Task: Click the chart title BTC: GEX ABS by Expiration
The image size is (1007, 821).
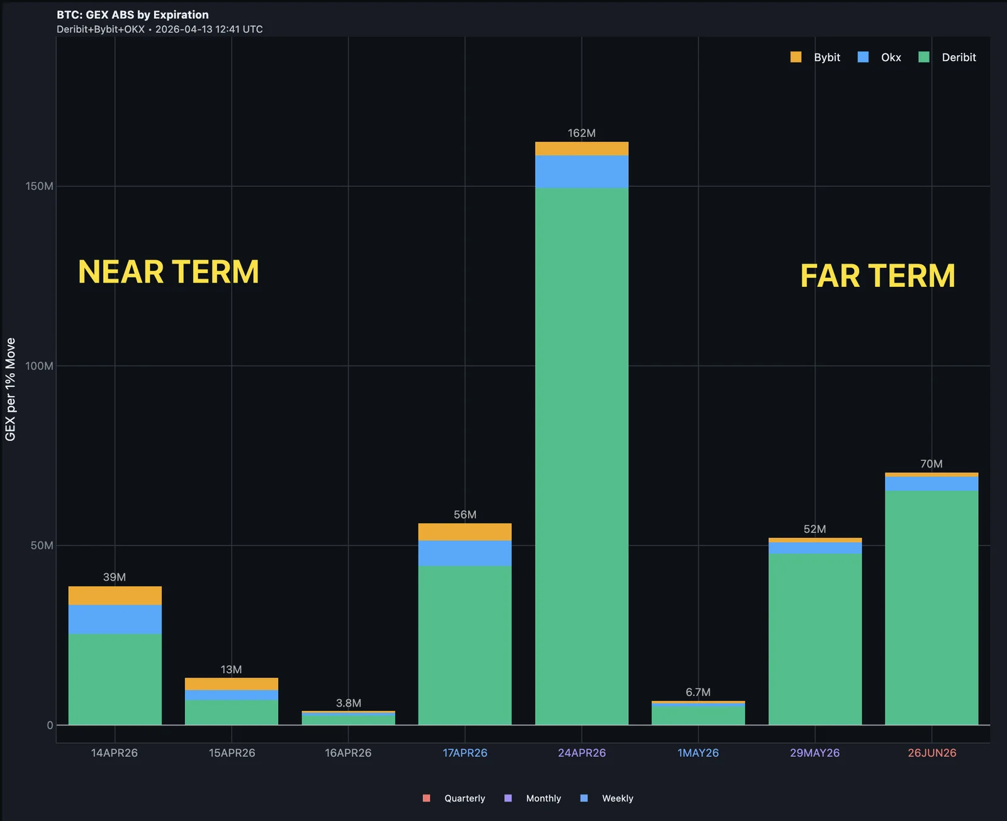Action: pyautogui.click(x=132, y=14)
